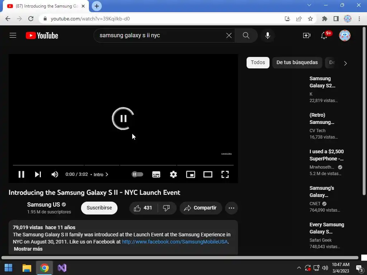This screenshot has height=275, width=367.
Task: Open Samsung US channel name
Action: [x=43, y=204]
